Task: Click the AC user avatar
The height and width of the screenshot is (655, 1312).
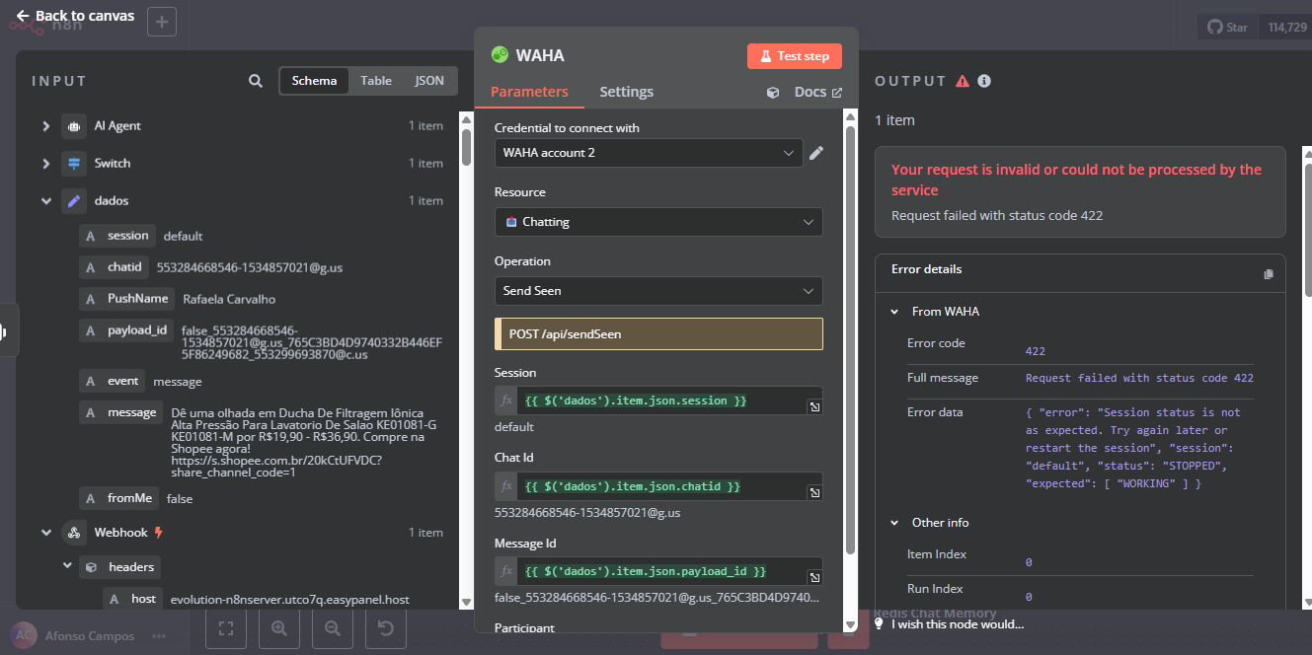Action: point(25,635)
